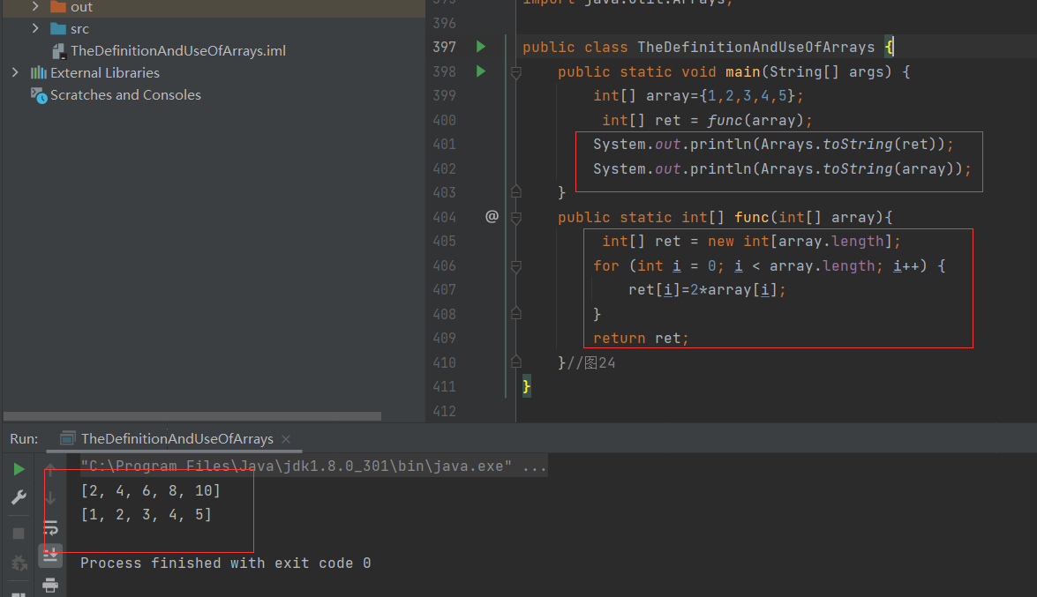
Task: Click the '//图24' comment
Action: [x=591, y=362]
